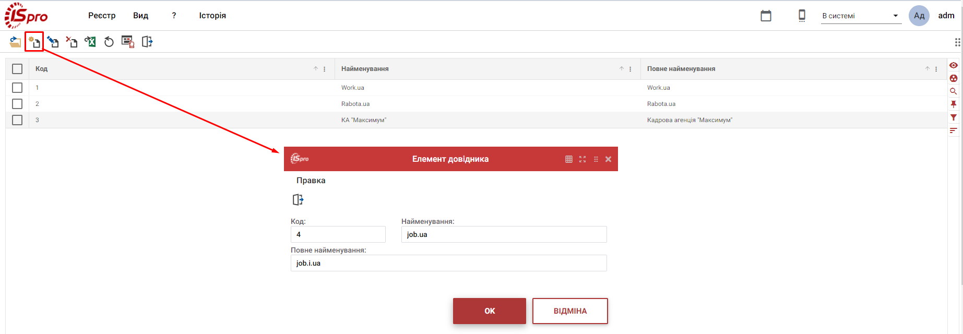Check the КА "Максимум" row checkbox
The width and height of the screenshot is (963, 334).
pyautogui.click(x=17, y=120)
